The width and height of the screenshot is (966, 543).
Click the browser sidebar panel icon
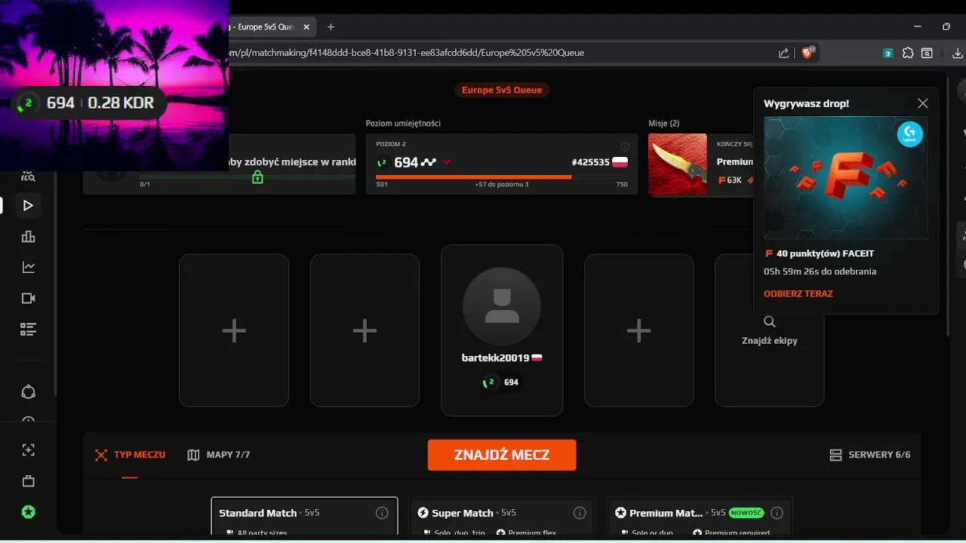click(x=927, y=53)
